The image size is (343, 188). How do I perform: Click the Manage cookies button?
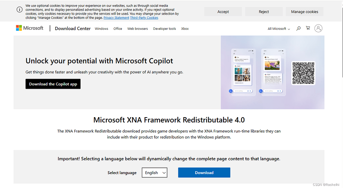[x=304, y=12]
